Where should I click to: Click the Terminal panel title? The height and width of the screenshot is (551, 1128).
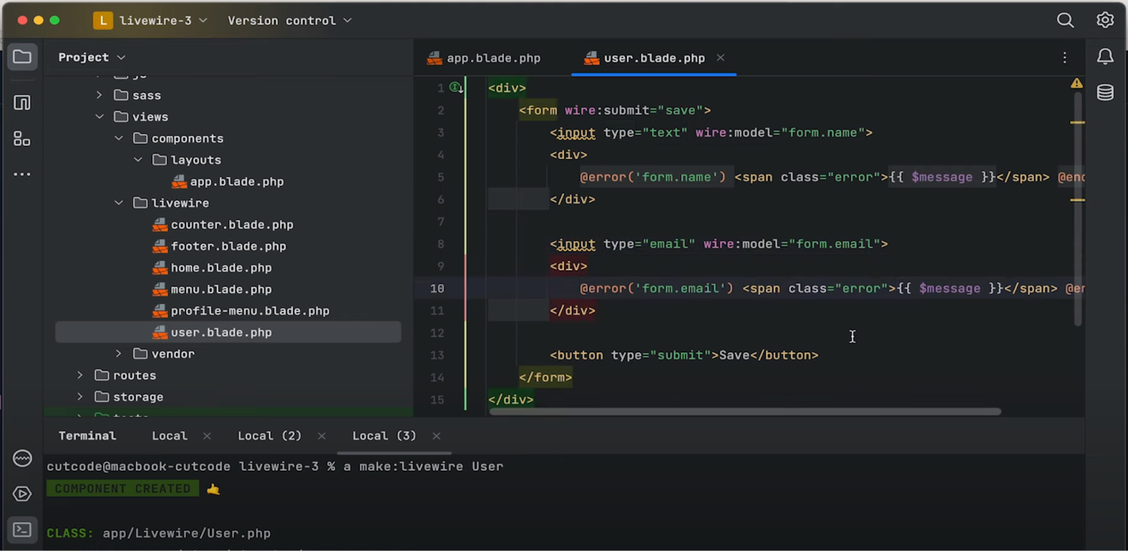click(87, 436)
